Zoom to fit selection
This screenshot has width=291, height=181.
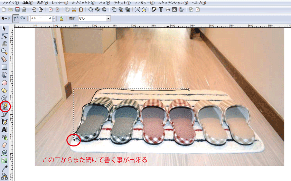click(91, 9)
